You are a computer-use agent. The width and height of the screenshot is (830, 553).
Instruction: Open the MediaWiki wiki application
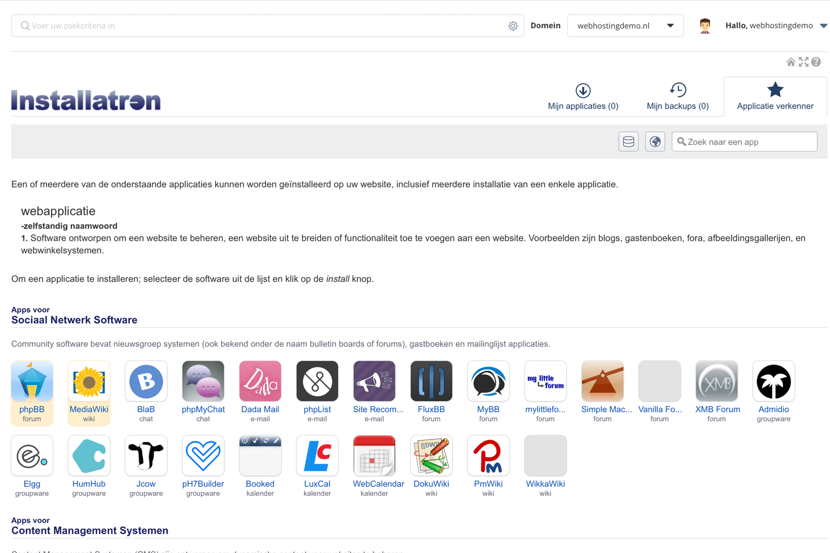click(x=89, y=381)
